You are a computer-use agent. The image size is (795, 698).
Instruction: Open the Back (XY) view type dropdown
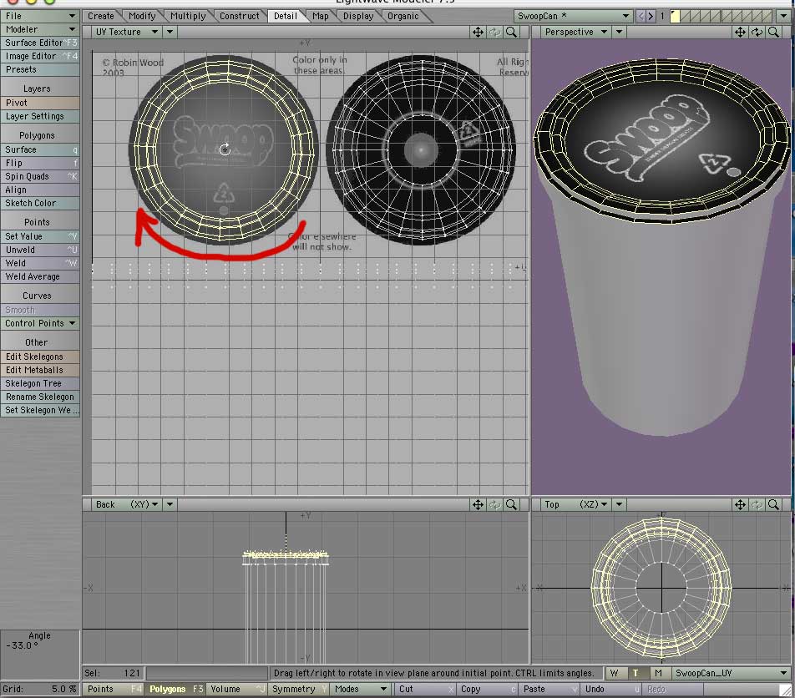tap(126, 504)
